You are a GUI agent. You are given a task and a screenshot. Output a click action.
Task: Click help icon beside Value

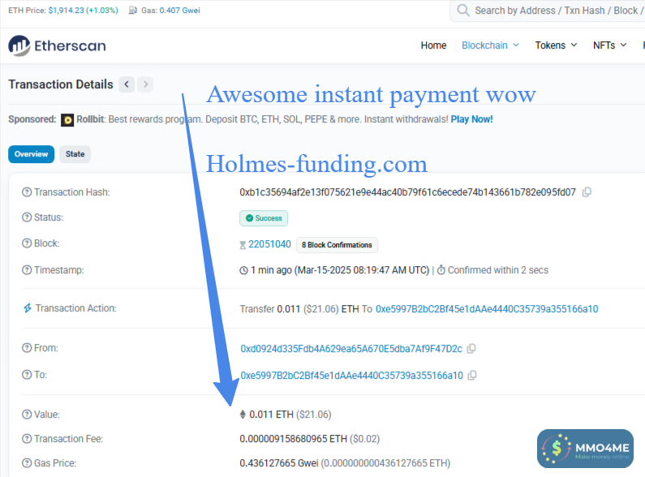coord(27,414)
